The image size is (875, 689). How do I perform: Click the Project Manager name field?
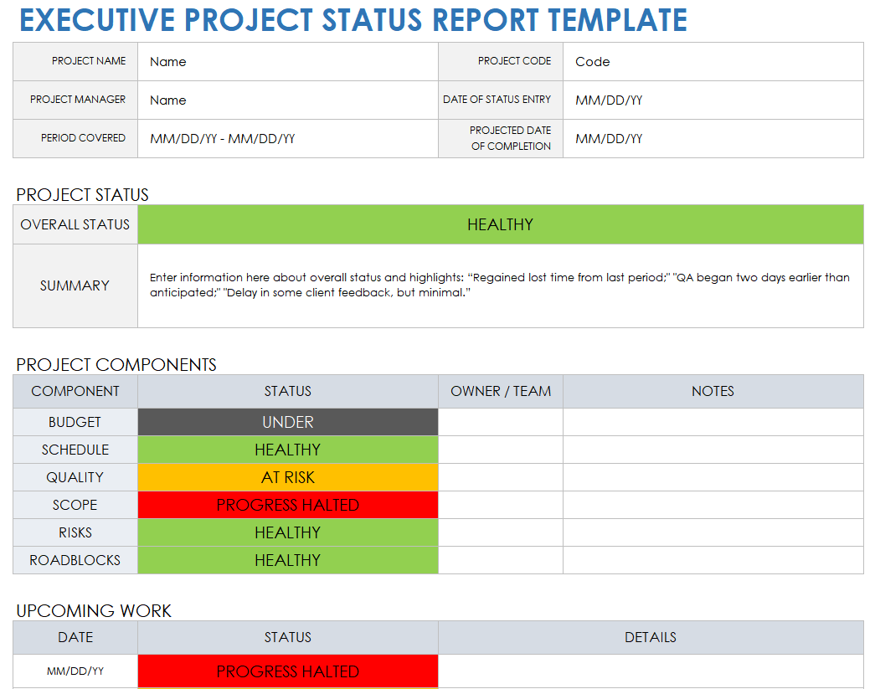[287, 100]
